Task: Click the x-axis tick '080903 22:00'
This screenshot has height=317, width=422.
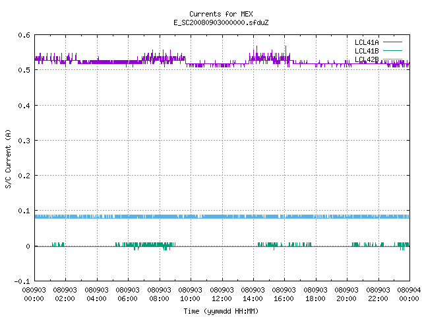Action: (x=378, y=294)
